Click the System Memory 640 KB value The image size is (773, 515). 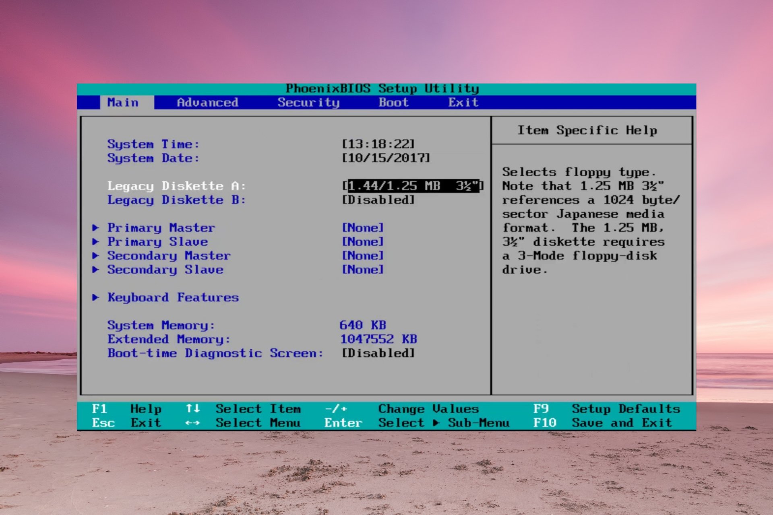[x=363, y=325]
